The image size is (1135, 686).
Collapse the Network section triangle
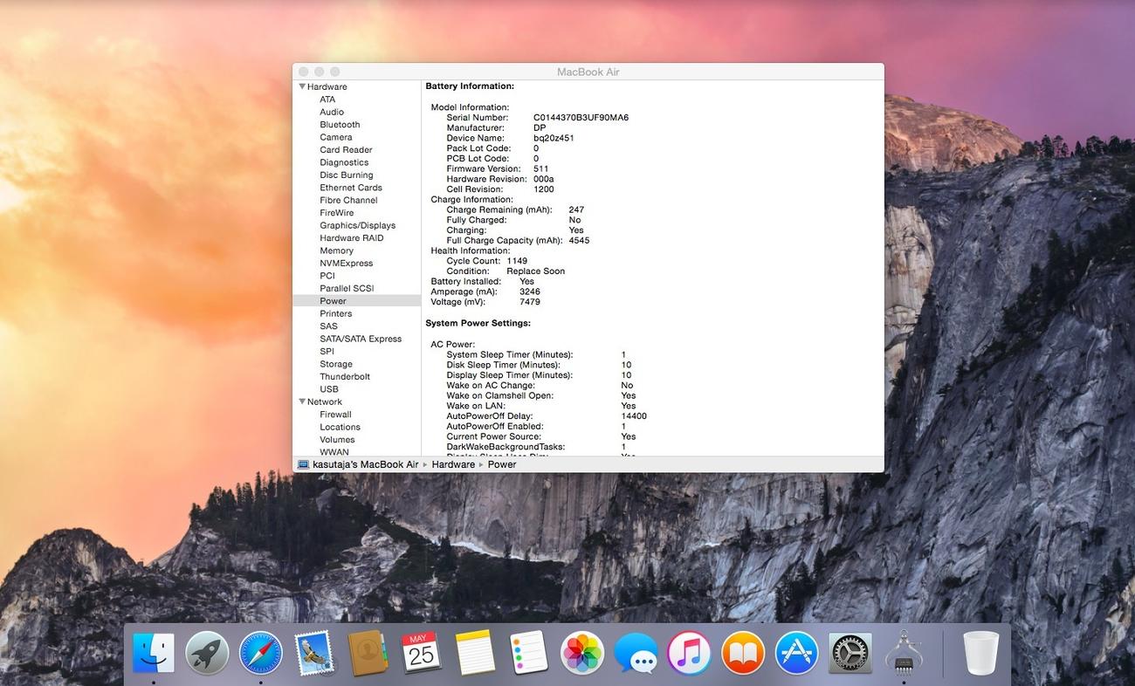click(302, 401)
